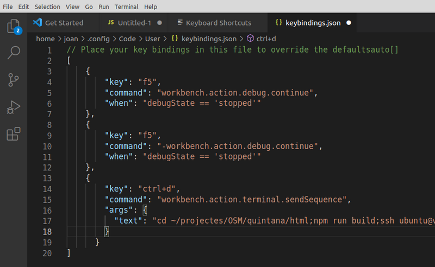The width and height of the screenshot is (435, 267).
Task: Open the Run and Debug view icon
Action: pos(14,107)
